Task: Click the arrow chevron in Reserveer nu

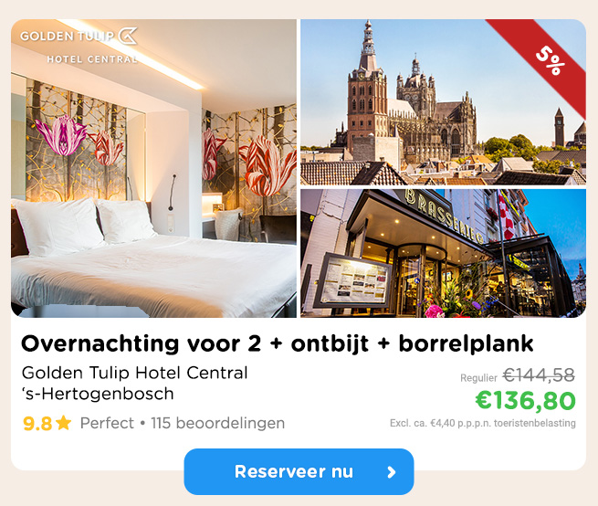Action: 392,472
